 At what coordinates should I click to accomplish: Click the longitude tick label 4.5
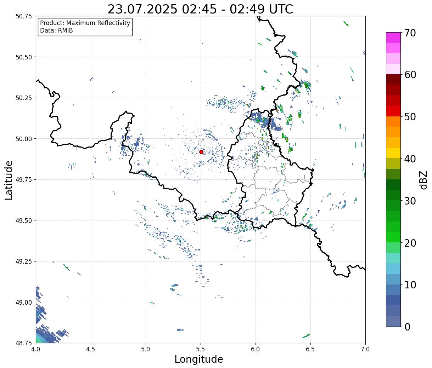coord(91,349)
